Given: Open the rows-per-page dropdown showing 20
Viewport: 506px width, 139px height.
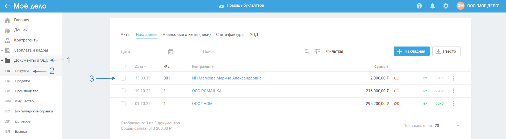Looking at the screenshot, I should [447, 126].
